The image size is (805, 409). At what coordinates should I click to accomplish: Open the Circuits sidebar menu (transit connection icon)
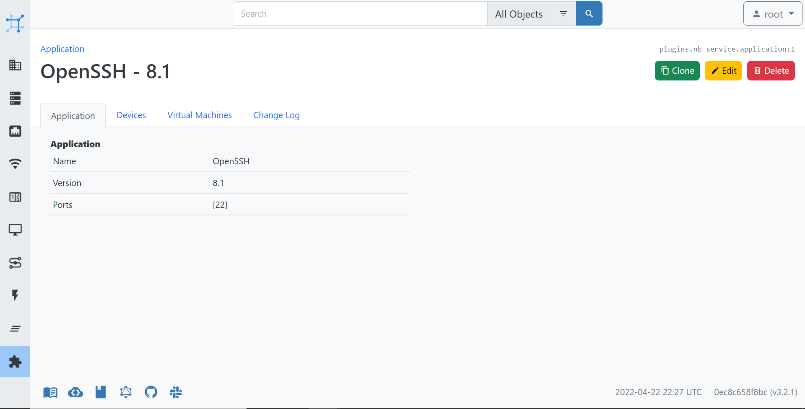click(x=15, y=263)
